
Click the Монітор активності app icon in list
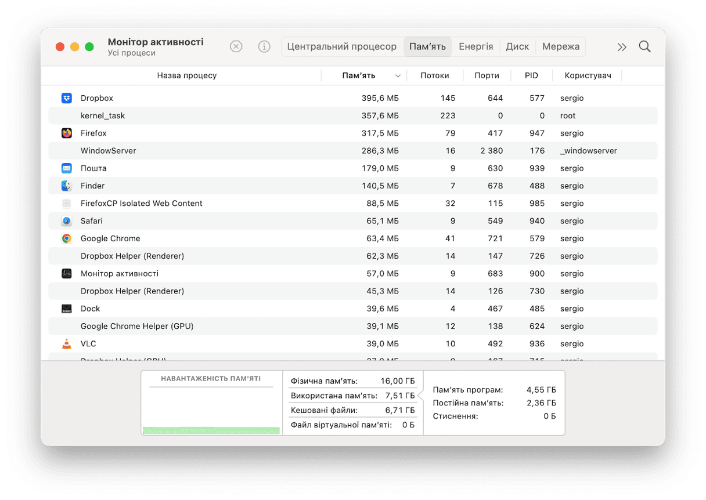67,273
